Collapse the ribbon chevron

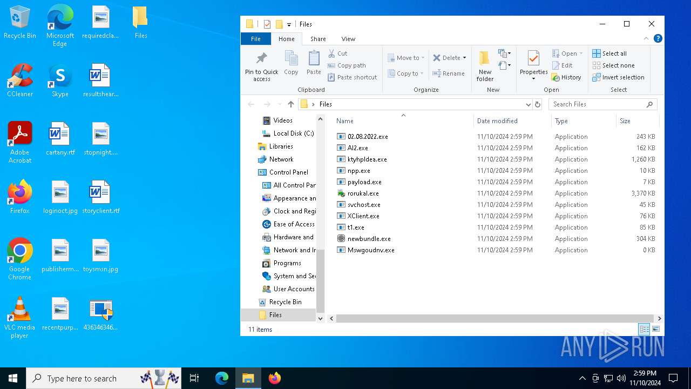(646, 39)
